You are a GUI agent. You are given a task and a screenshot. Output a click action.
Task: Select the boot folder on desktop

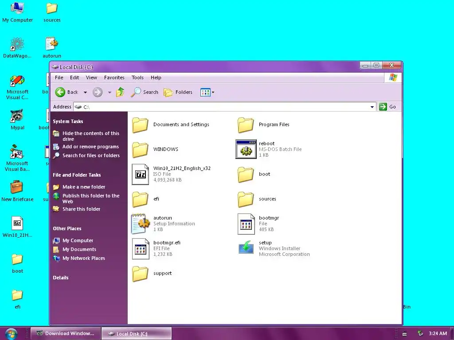coord(17,263)
